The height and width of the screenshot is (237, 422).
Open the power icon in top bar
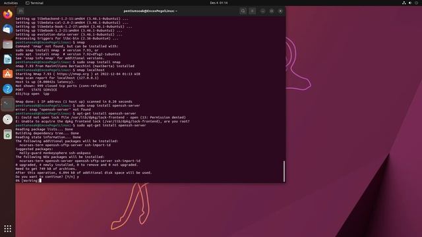point(416,3)
